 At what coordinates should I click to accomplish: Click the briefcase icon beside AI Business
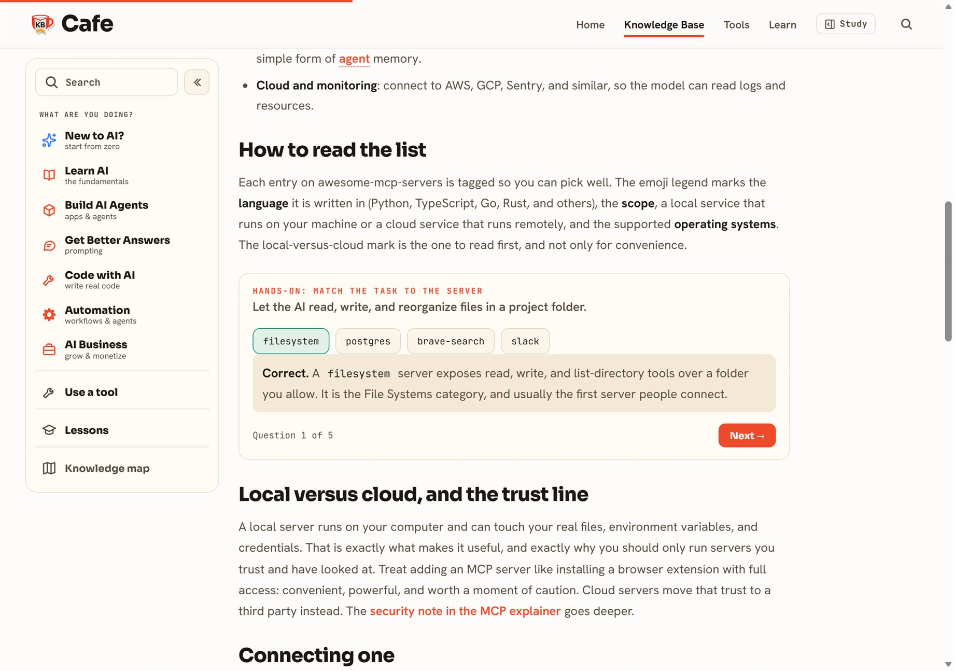tap(49, 350)
